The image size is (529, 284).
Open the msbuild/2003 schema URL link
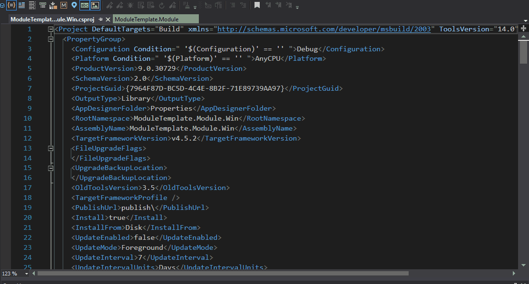point(324,29)
